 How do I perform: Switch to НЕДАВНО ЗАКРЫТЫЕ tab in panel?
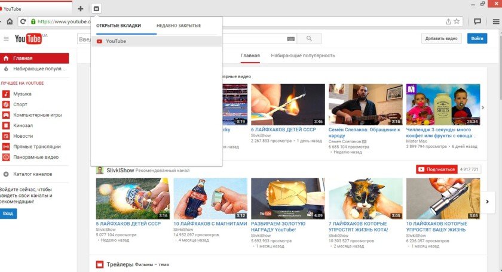[x=179, y=26]
